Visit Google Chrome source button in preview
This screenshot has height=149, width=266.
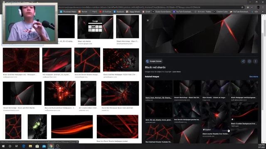pos(154,61)
